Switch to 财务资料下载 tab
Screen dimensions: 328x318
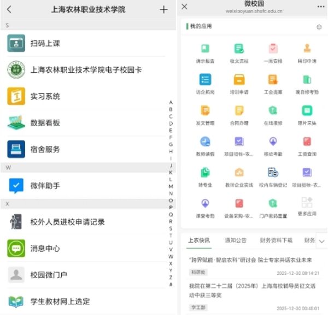(276, 240)
